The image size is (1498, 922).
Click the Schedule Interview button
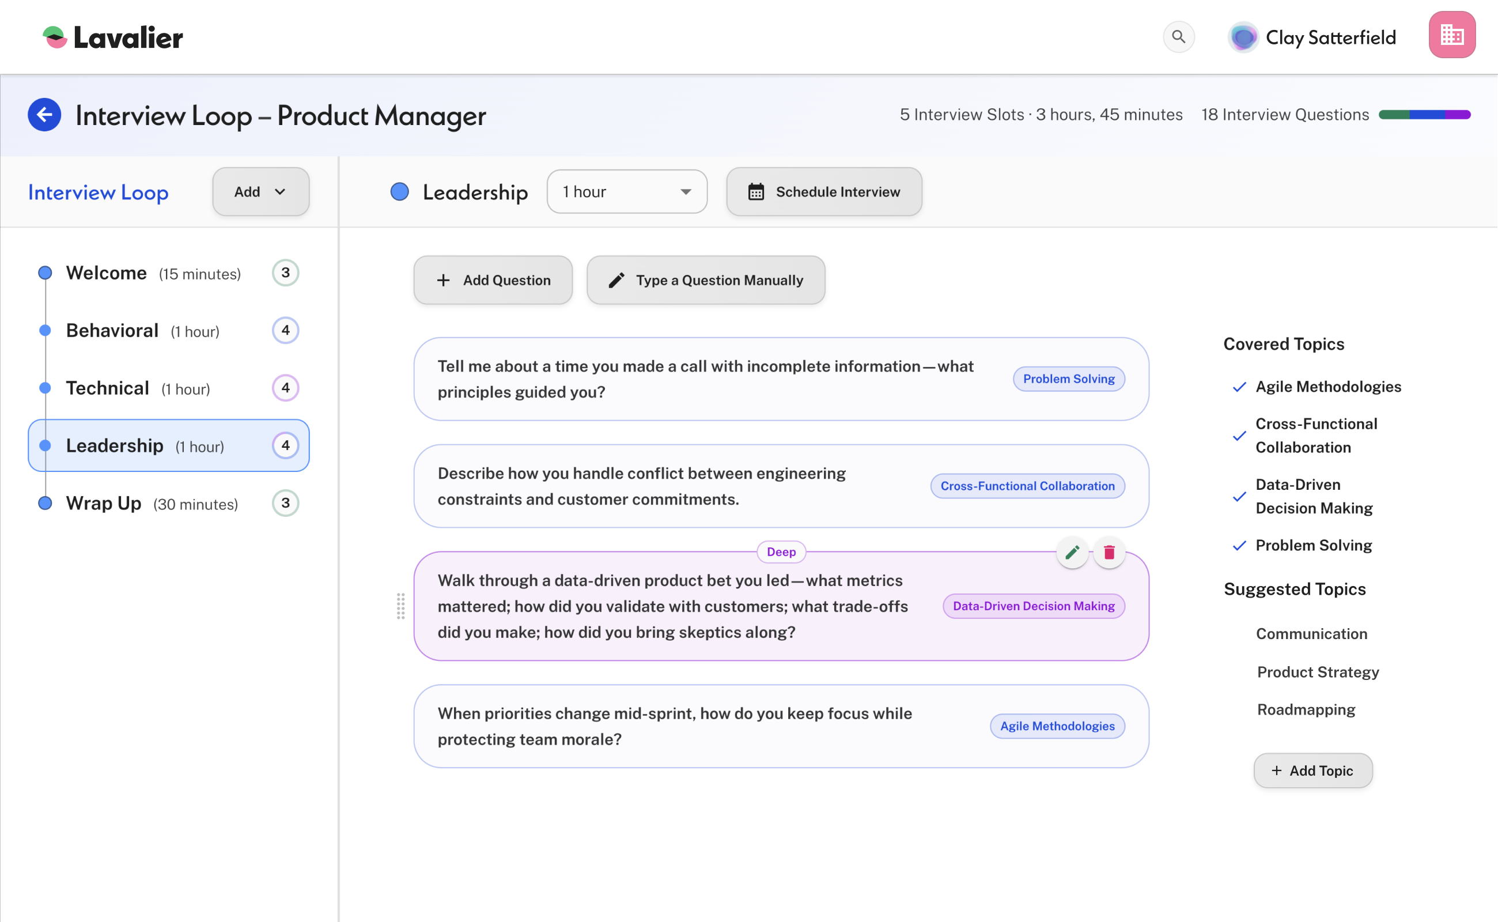[x=824, y=192]
